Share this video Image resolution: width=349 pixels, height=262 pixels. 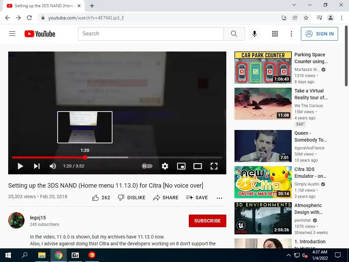[166, 198]
